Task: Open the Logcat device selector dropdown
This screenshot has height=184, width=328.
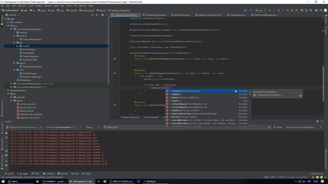Action: [x=24, y=127]
